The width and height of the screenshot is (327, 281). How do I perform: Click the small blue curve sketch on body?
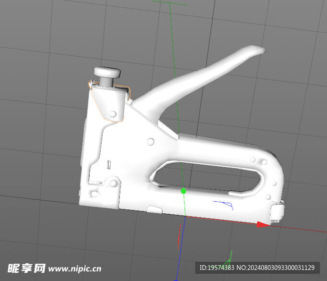tap(225, 205)
